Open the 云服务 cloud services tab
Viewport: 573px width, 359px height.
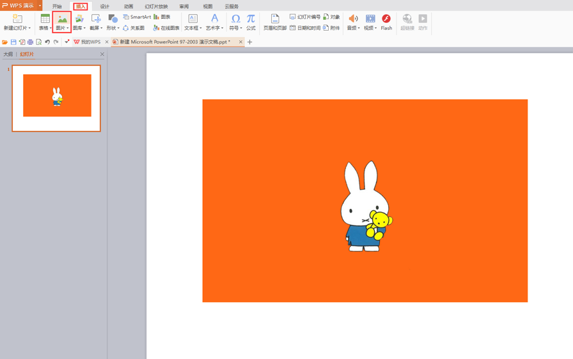tap(232, 6)
